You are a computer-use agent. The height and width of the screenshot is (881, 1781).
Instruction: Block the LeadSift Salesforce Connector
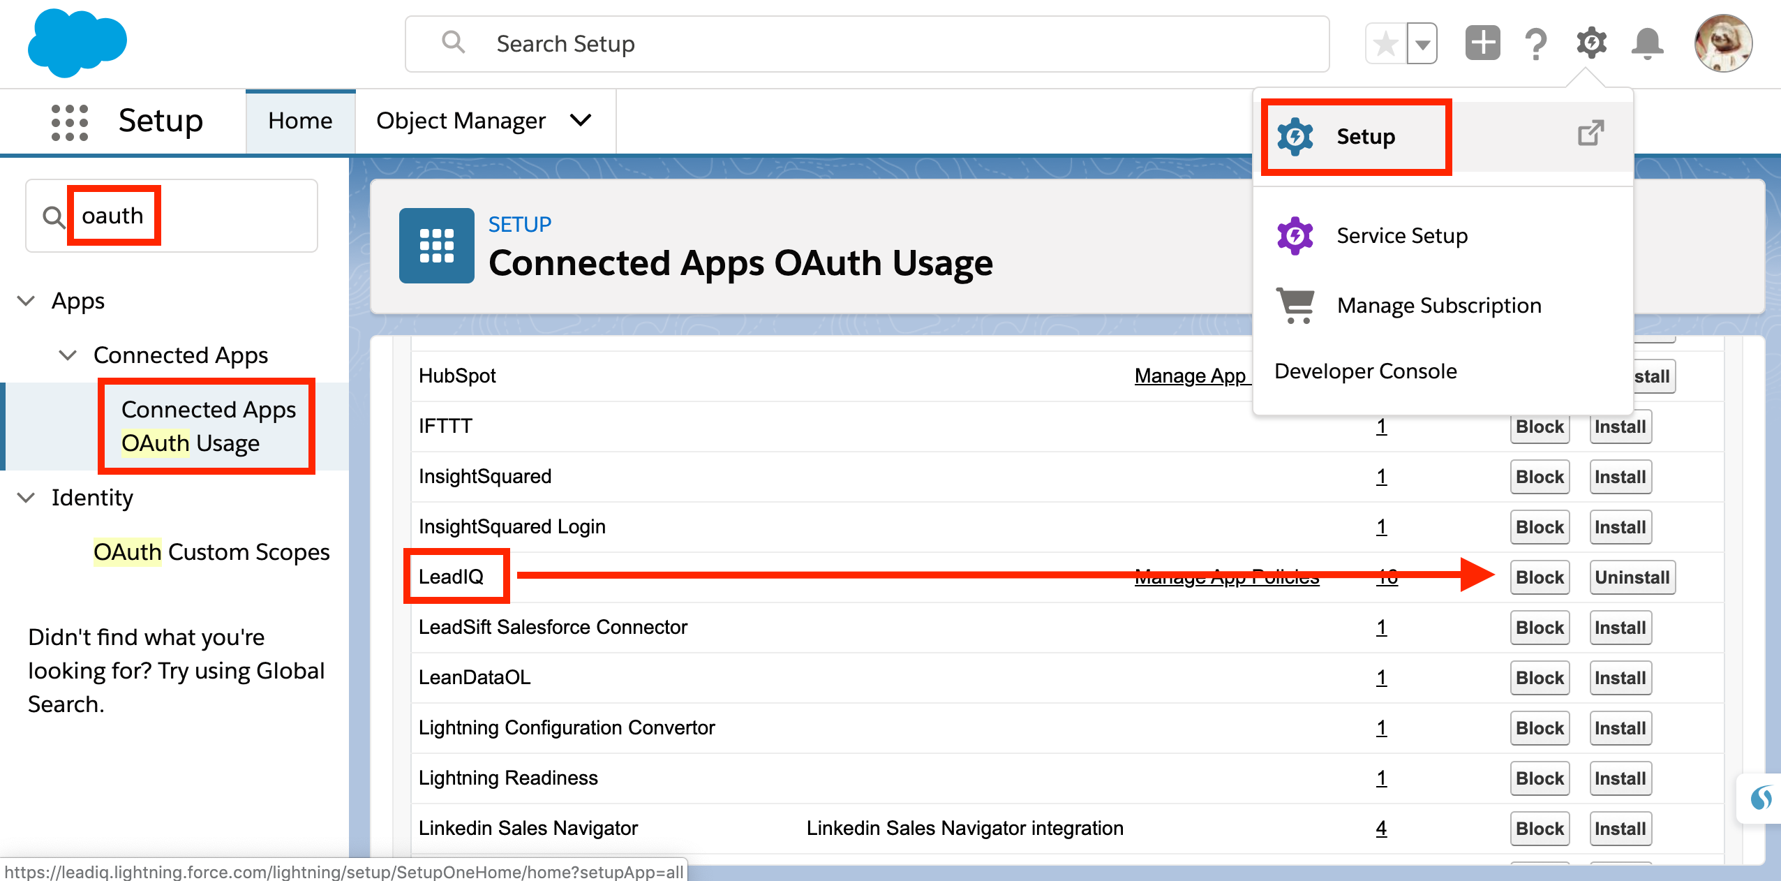click(1540, 628)
